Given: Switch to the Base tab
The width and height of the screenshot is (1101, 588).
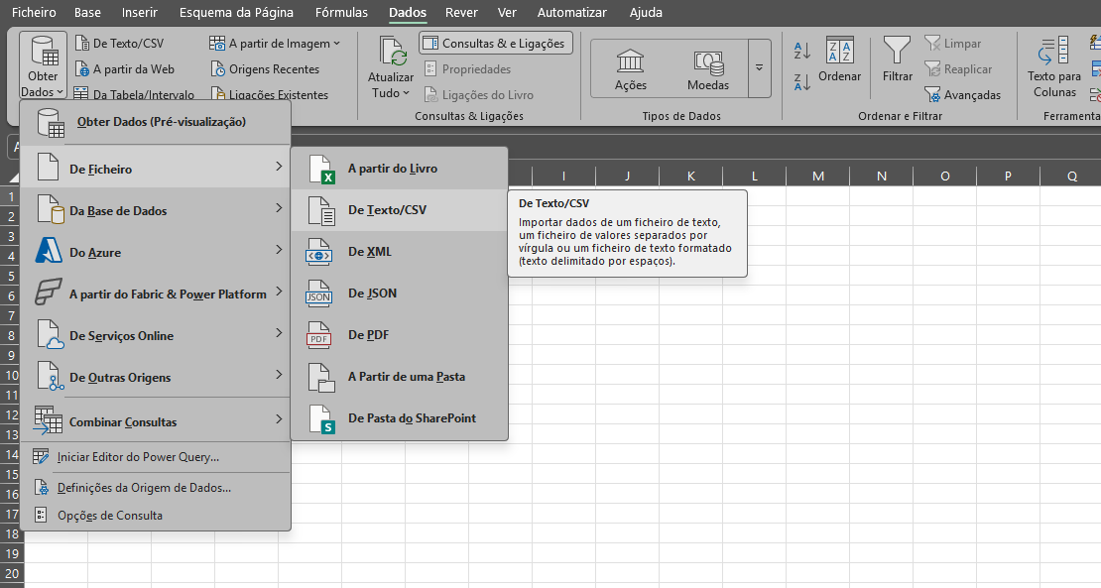Looking at the screenshot, I should click(87, 12).
